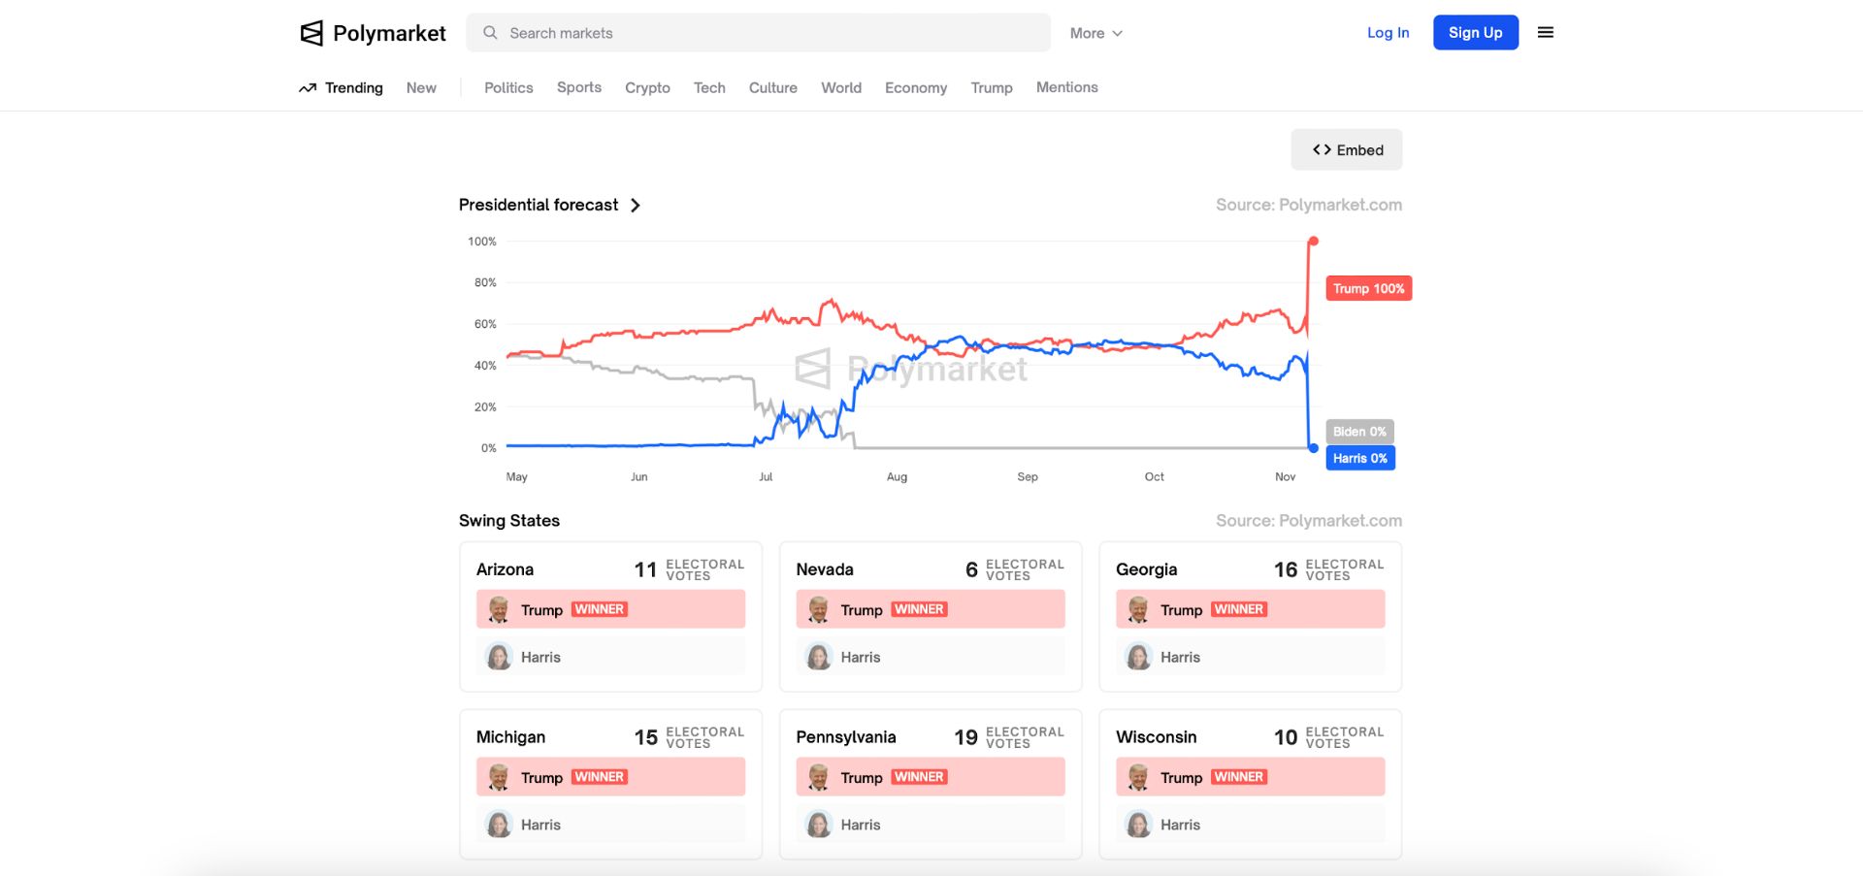Click Trump's avatar in Arizona card
The width and height of the screenshot is (1863, 876).
[499, 609]
